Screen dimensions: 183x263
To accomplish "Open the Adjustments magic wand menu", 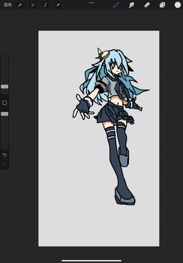I will (x=33, y=5).
